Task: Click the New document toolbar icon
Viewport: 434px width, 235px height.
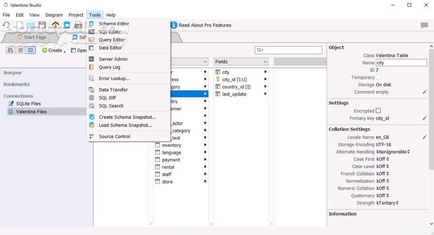Action: (20, 25)
